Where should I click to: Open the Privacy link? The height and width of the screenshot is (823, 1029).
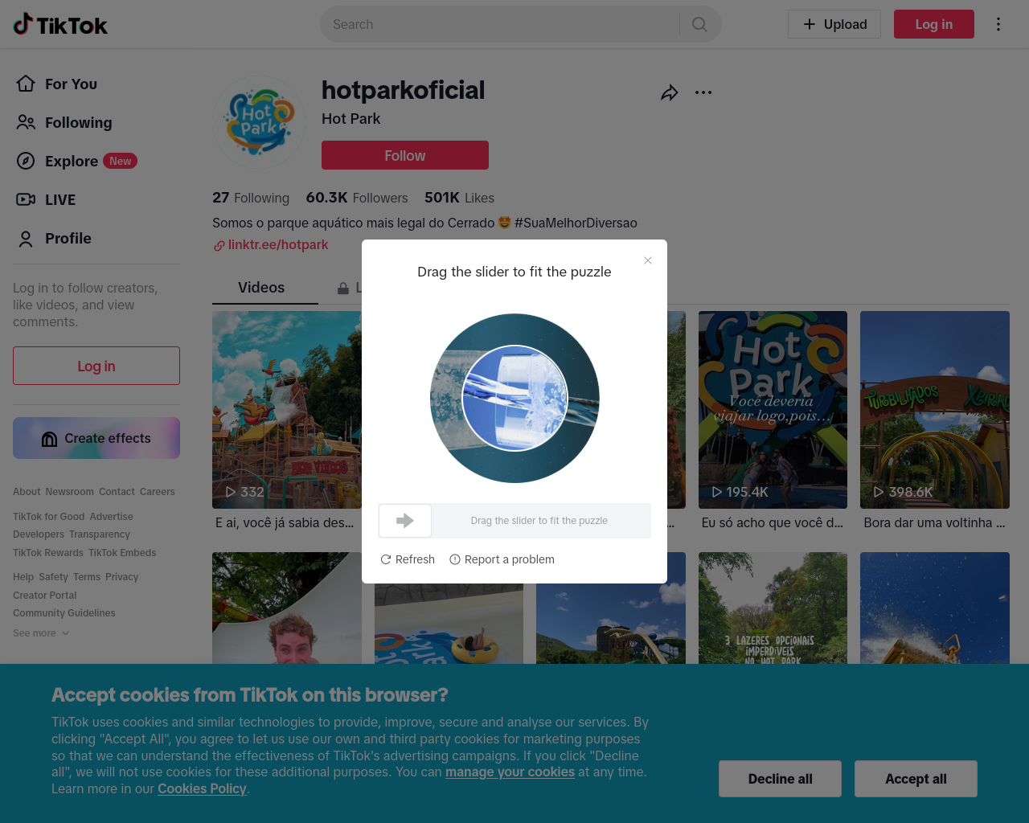(x=122, y=577)
